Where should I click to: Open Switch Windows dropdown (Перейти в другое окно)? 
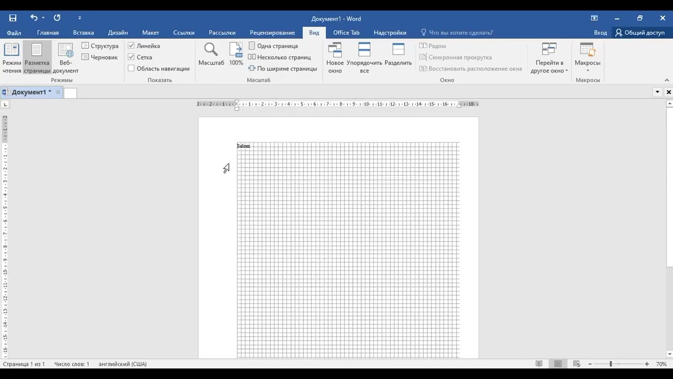pyautogui.click(x=549, y=58)
